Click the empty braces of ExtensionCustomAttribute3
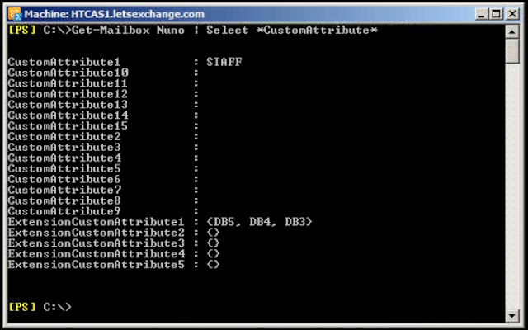528x330 pixels. click(x=214, y=243)
